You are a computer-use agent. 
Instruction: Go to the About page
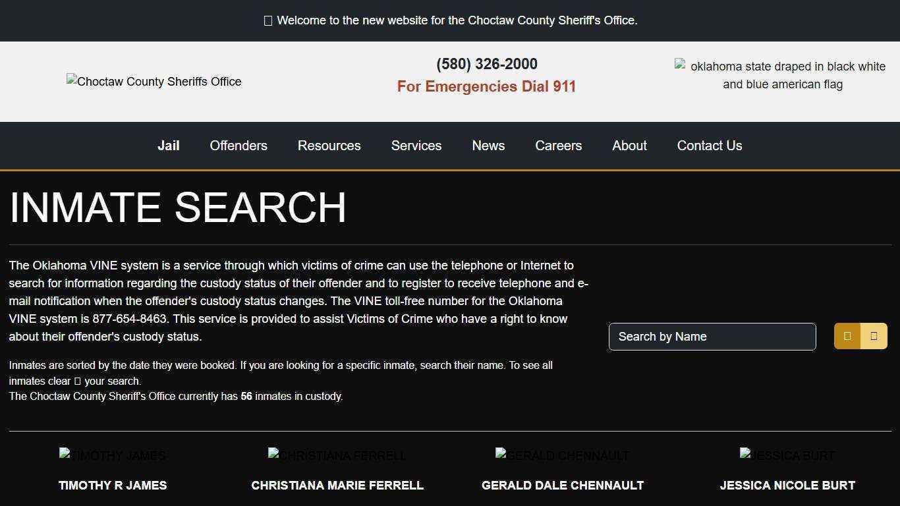[x=629, y=146]
